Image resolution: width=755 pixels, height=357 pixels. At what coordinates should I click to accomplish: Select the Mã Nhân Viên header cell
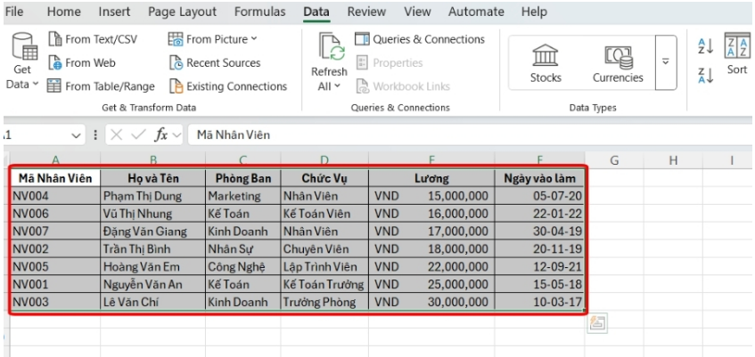coord(55,178)
